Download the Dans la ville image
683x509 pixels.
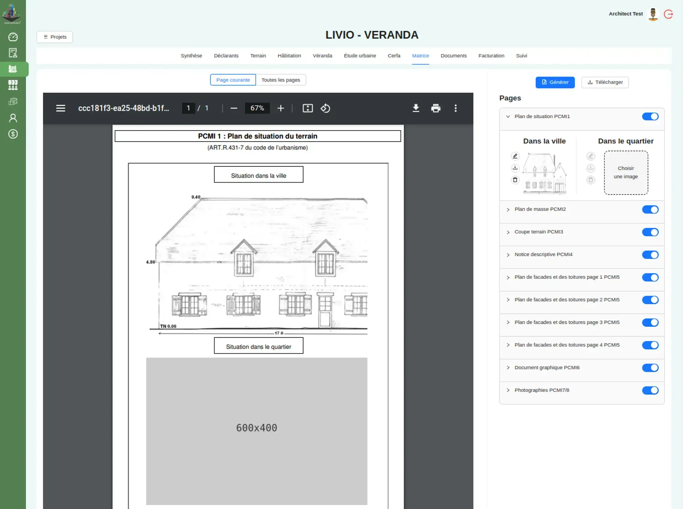pos(515,168)
